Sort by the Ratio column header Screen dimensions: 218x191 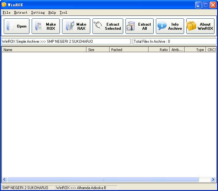(x=159, y=50)
